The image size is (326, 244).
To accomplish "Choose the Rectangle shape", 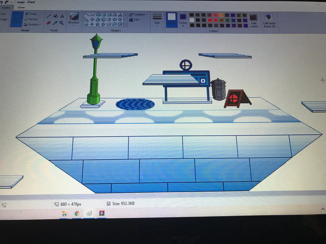I will [104, 15].
